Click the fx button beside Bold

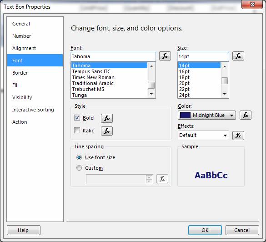point(107,118)
